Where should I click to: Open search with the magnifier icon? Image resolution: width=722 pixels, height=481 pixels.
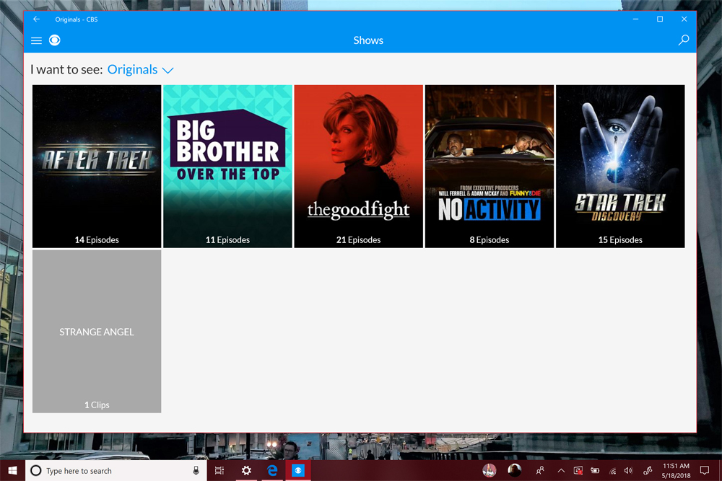684,40
